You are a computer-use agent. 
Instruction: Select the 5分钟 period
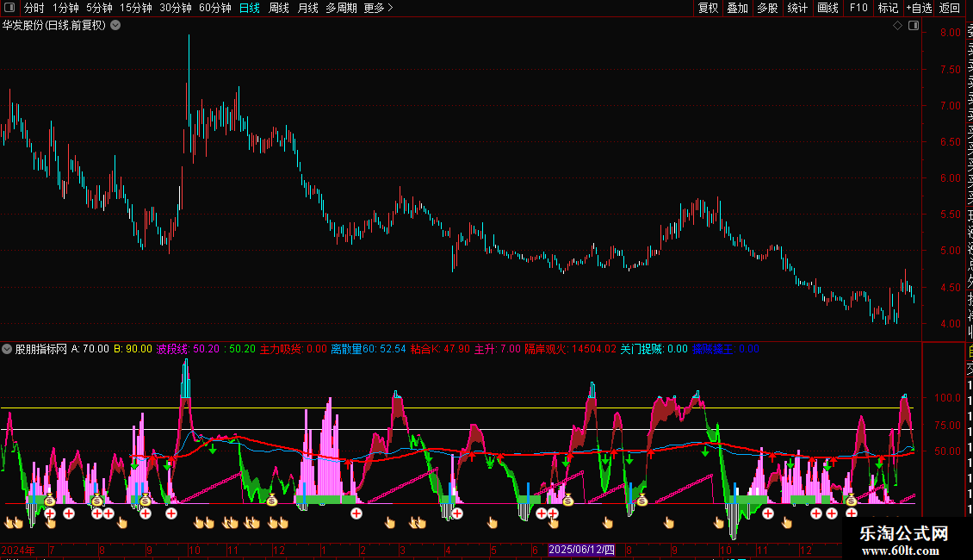coord(99,8)
